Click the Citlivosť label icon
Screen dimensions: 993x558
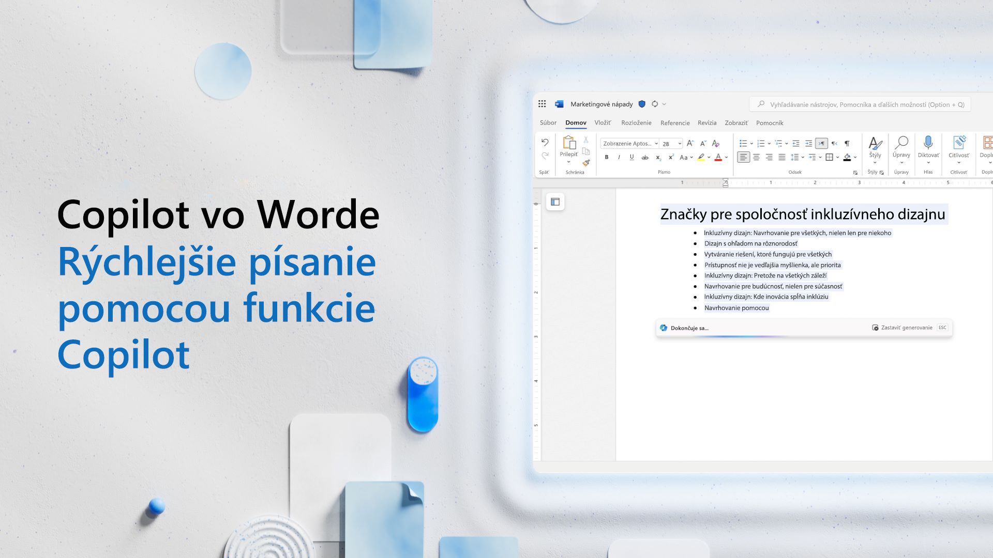(959, 142)
